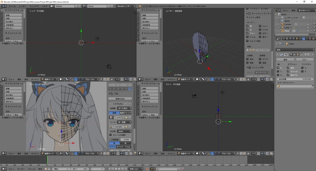316x171 pixels.
Task: Move Mirror modifier down in stack
Action: pyautogui.click(x=309, y=55)
